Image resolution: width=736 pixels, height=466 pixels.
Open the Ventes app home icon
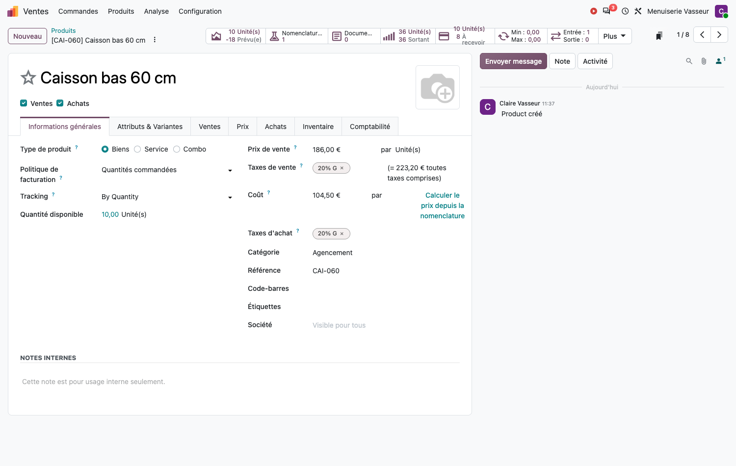[x=13, y=11]
